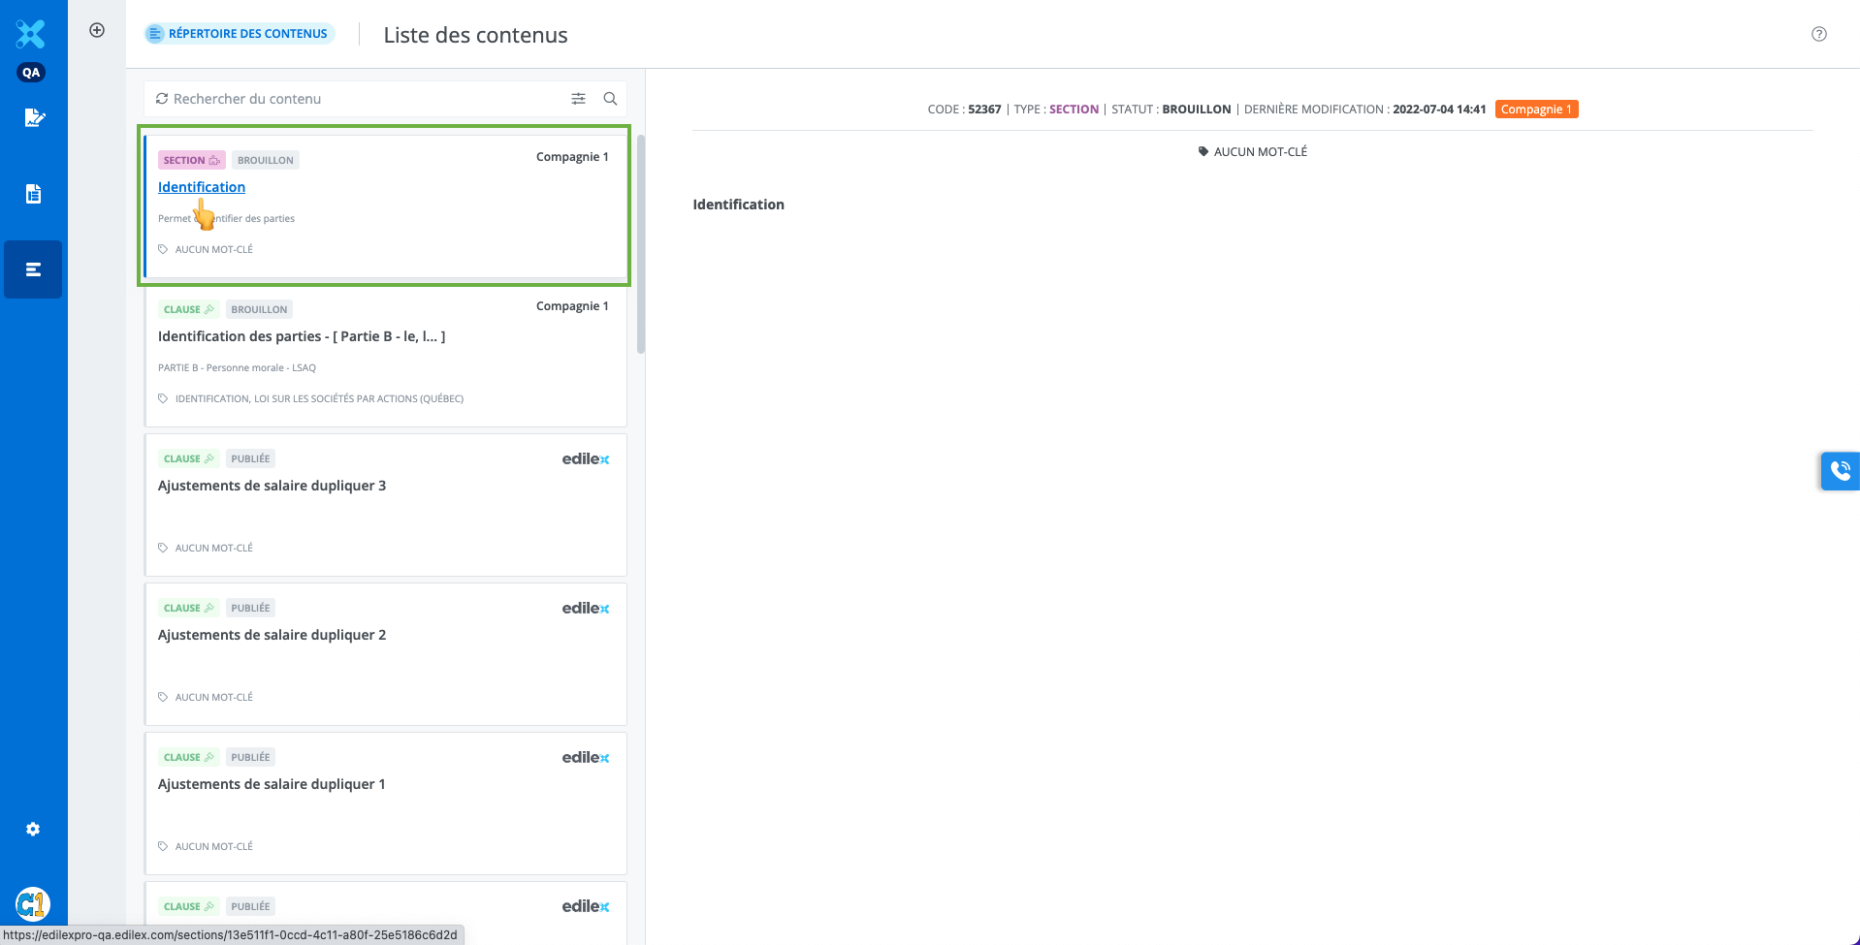Open Ajustements de salaire dupliquer 3

click(272, 486)
